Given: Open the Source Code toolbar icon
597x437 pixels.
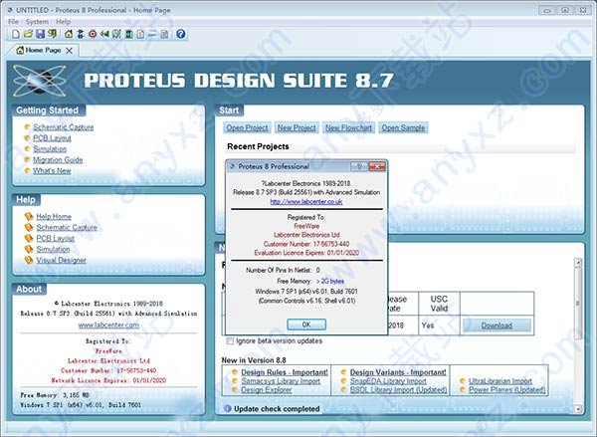Looking at the screenshot, I should tap(152, 34).
